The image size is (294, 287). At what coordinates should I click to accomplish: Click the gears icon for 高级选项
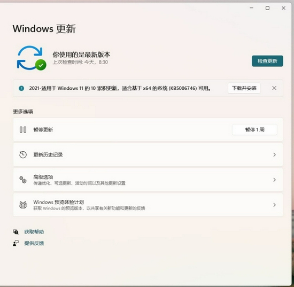coord(23,180)
